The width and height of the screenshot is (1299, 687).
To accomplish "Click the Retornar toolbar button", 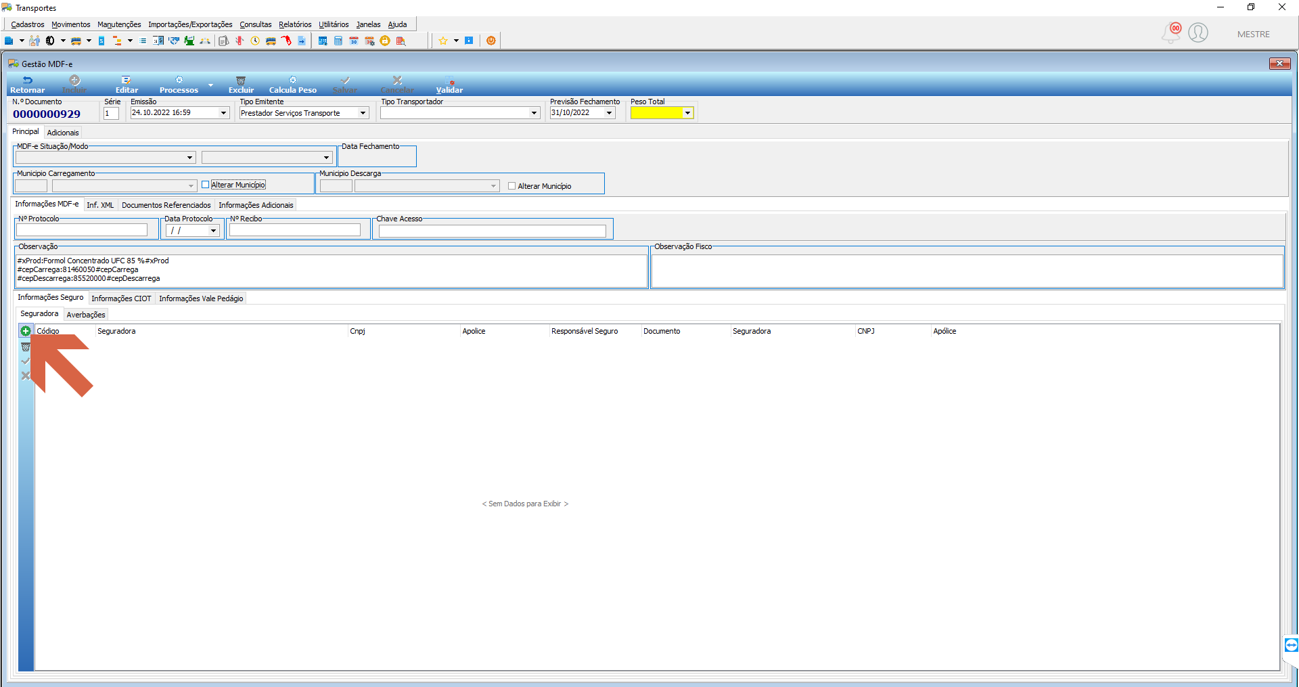I will pyautogui.click(x=27, y=85).
